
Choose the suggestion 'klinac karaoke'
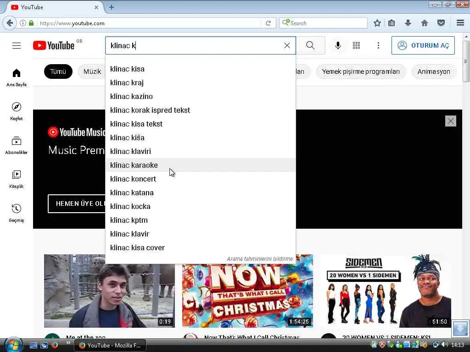pyautogui.click(x=200, y=165)
